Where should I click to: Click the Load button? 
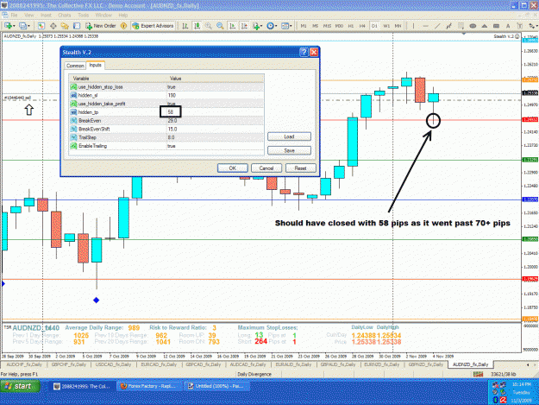tap(289, 136)
